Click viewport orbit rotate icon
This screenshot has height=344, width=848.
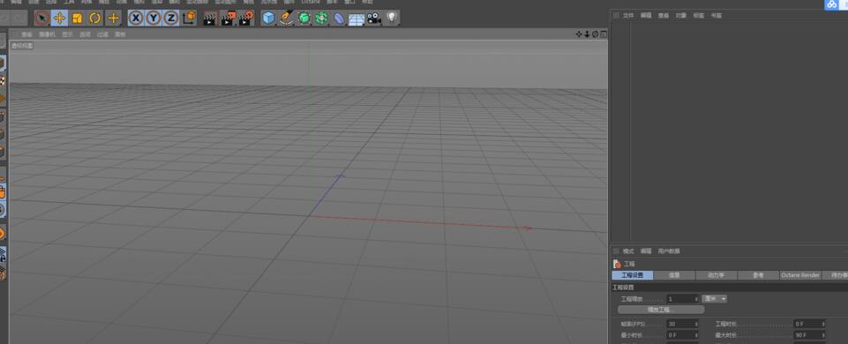(595, 34)
